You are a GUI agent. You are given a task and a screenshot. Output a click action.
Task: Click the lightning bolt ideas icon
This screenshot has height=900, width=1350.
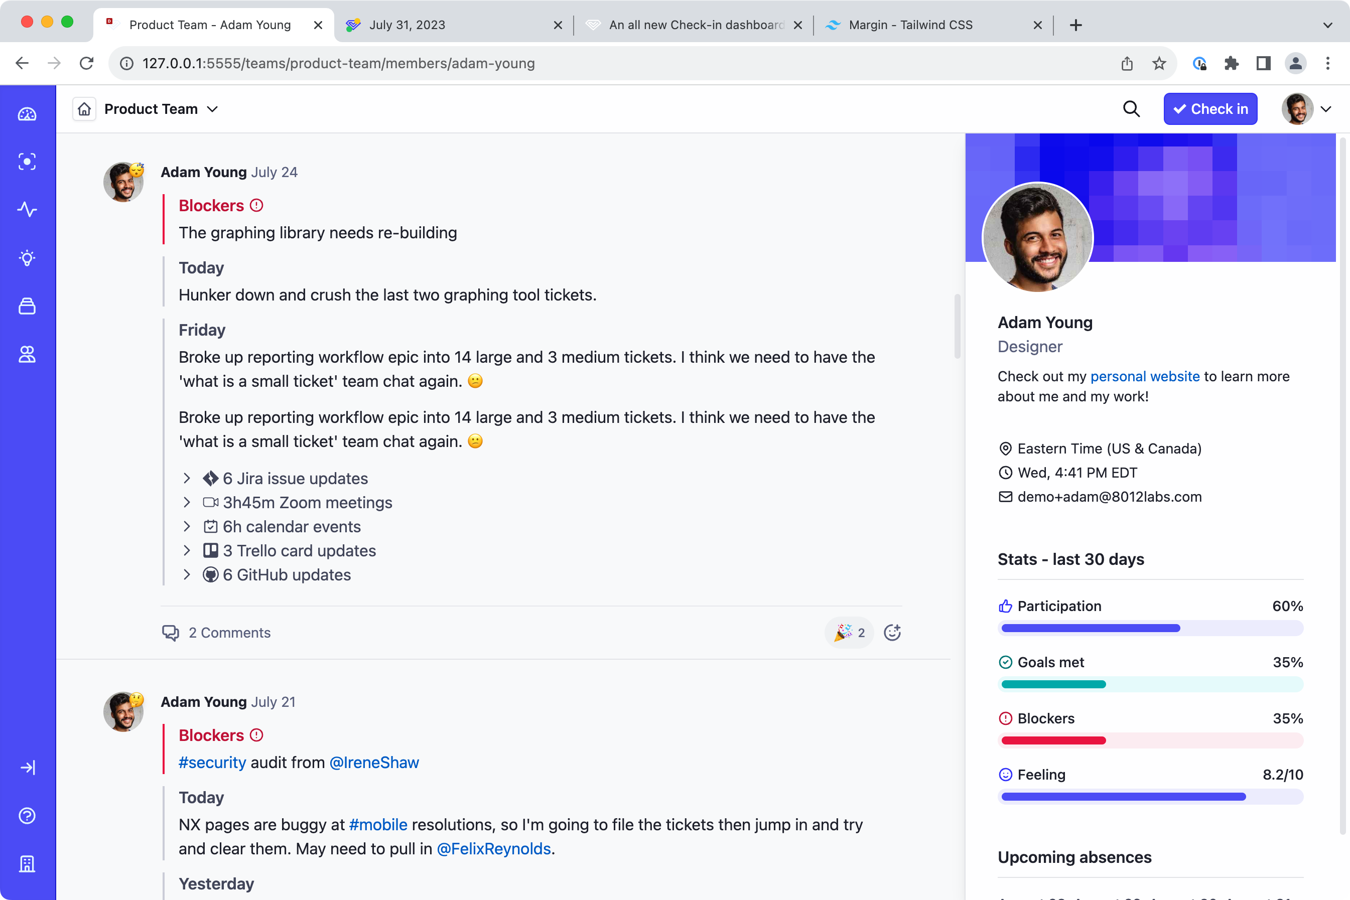click(x=27, y=258)
